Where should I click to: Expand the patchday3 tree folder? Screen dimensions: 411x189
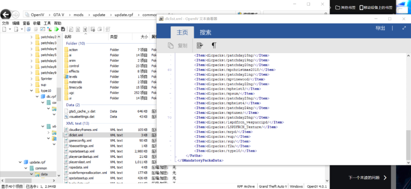(32, 43)
